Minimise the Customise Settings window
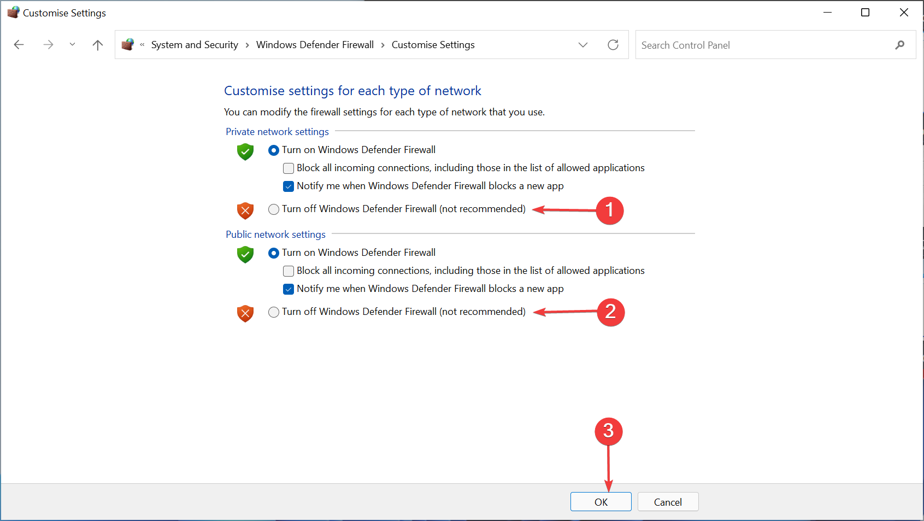 click(x=827, y=12)
